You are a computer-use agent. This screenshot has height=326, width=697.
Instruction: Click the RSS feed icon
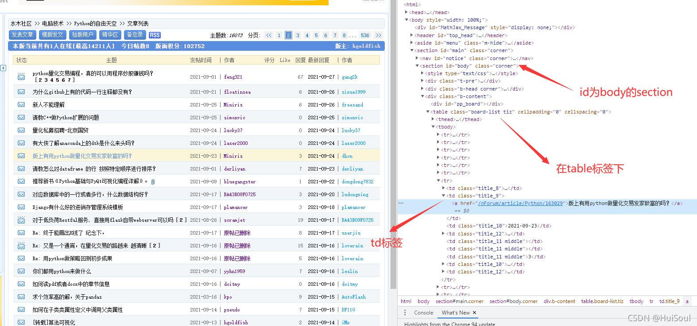[x=155, y=35]
